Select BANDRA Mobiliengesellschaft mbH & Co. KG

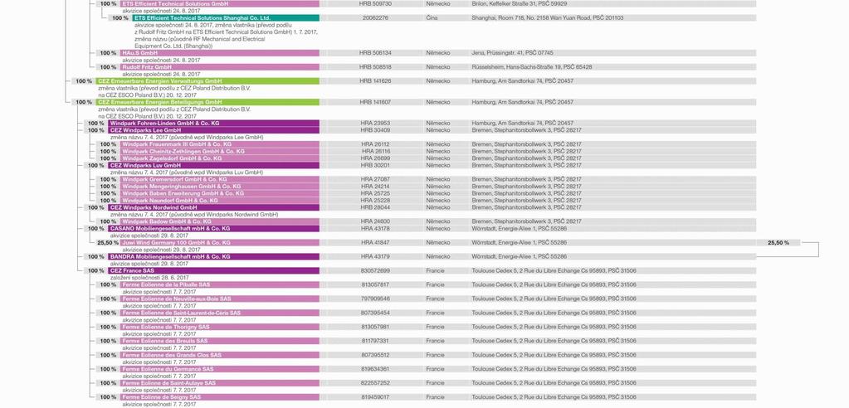(169, 257)
